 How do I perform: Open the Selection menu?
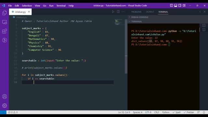click(27, 6)
